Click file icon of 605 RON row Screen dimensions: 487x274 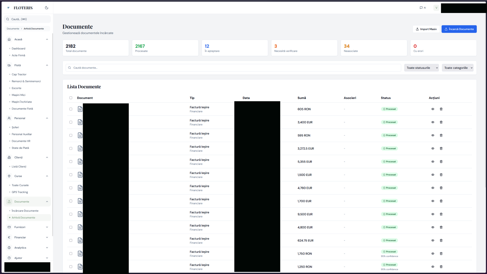click(x=80, y=109)
